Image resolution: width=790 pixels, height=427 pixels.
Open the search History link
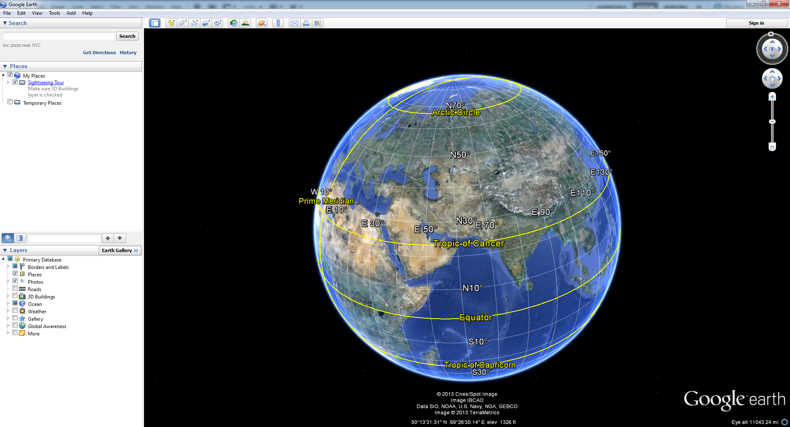(128, 53)
